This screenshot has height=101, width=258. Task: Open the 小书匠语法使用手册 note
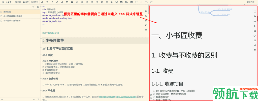pyautogui.click(x=20, y=21)
